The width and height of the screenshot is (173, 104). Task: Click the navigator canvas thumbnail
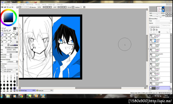pos(161,9)
